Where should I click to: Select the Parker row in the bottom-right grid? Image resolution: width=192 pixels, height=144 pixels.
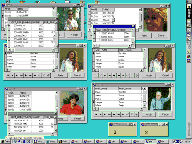point(118,99)
